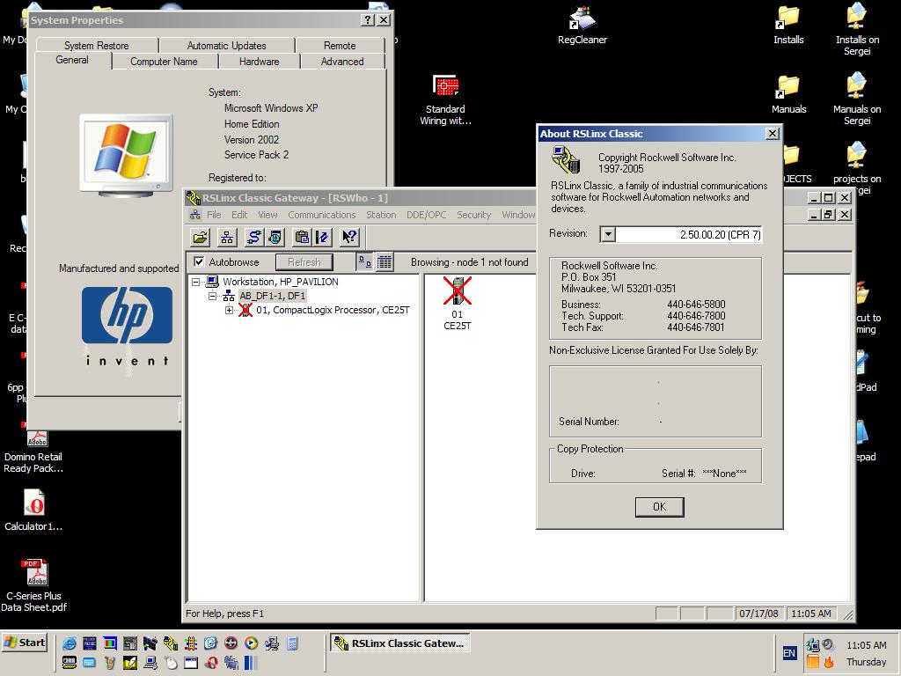The image size is (901, 676).
Task: Open the File menu in RSLinx
Action: point(214,215)
